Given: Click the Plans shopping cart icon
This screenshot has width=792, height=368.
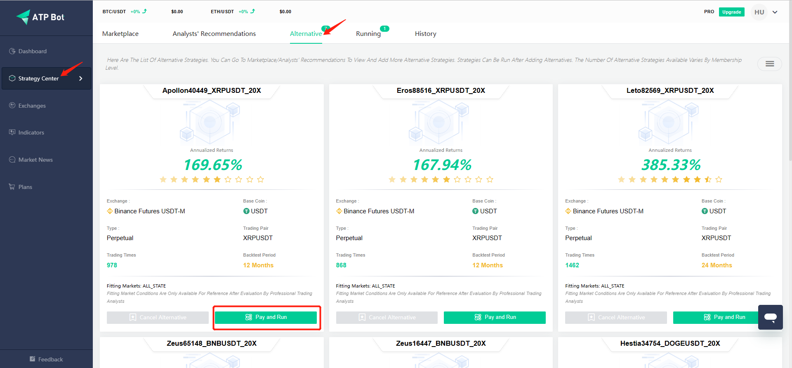Looking at the screenshot, I should click(12, 187).
